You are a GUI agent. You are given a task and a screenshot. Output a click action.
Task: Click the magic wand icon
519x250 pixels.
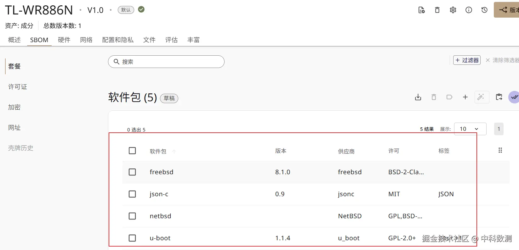[x=481, y=97]
